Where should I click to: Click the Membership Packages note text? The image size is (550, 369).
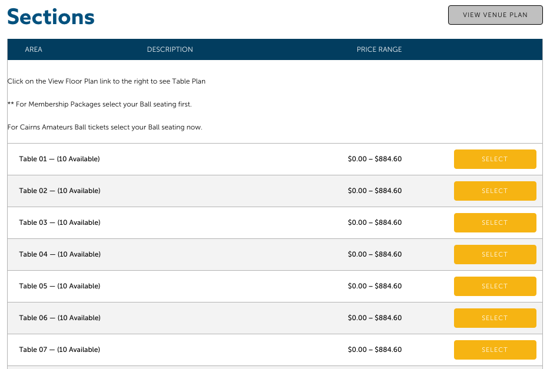coord(100,104)
